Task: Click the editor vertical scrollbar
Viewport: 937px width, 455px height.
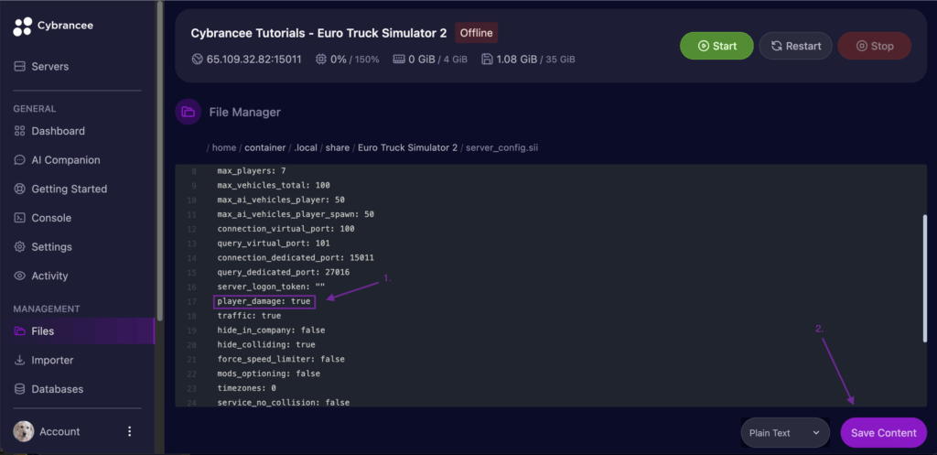Action: tap(925, 278)
